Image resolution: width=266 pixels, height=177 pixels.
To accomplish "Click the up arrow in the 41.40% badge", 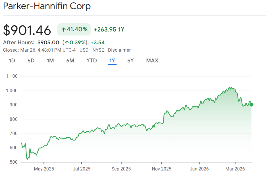I will tap(63, 29).
